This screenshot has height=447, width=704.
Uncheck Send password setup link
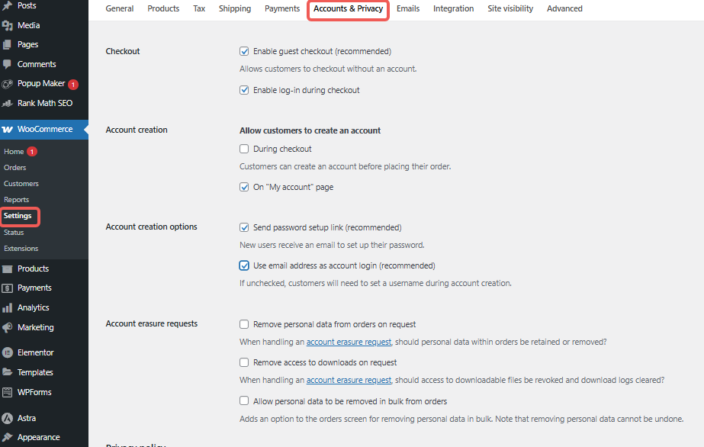pyautogui.click(x=245, y=227)
